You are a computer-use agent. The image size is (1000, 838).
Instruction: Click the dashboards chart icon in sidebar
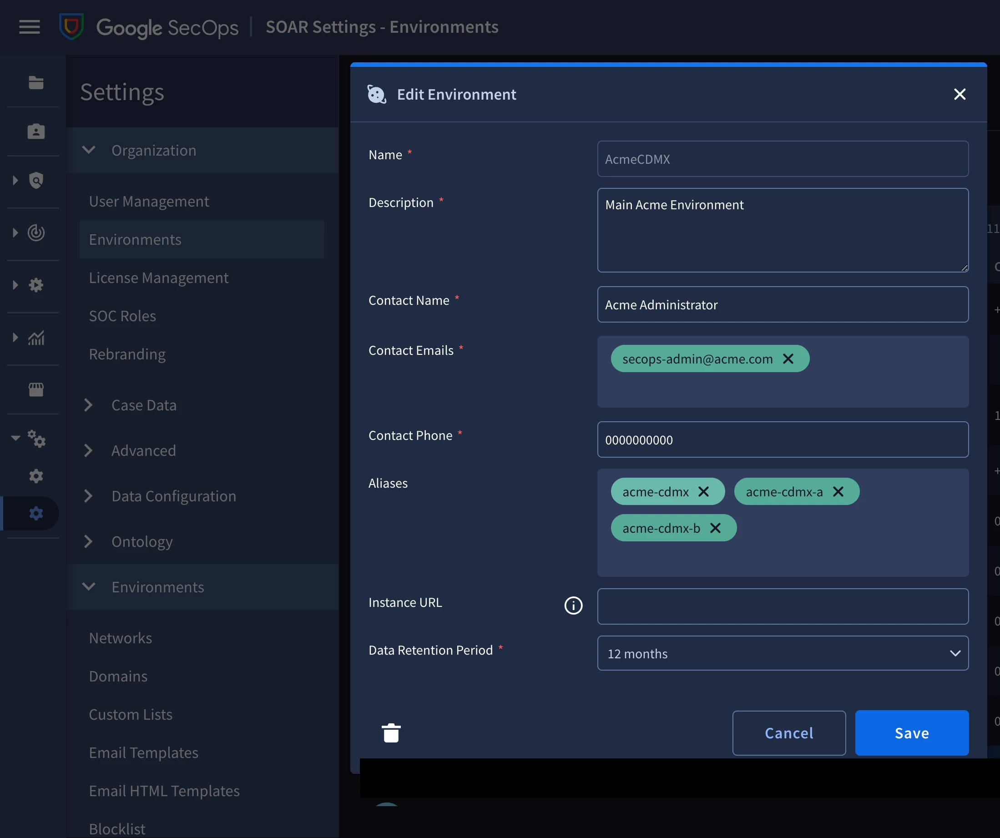35,338
